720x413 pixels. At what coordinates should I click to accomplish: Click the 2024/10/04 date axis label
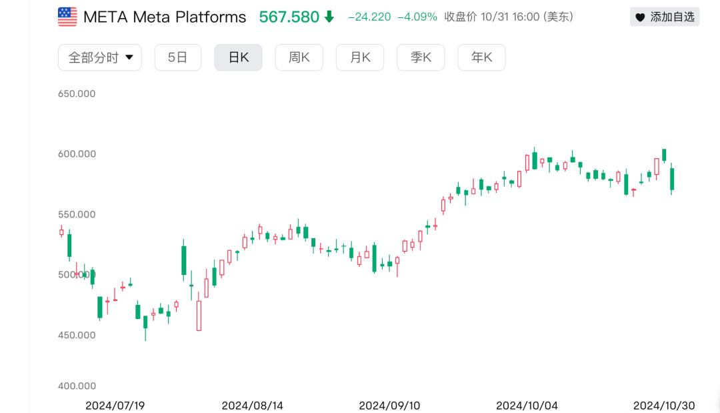tap(527, 406)
